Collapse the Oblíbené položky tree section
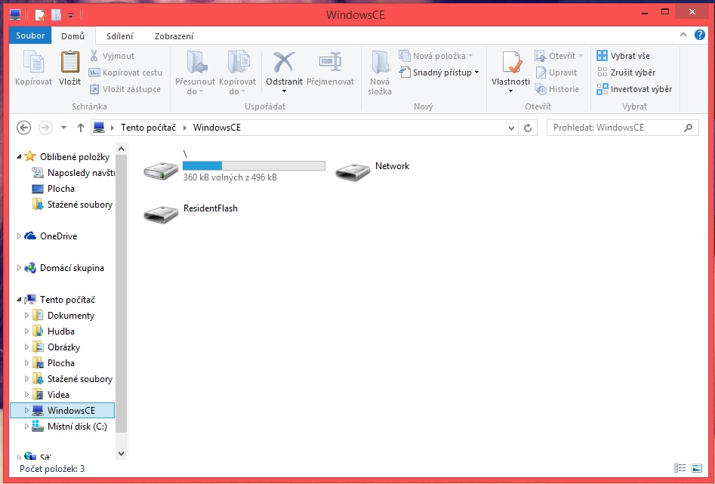The height and width of the screenshot is (484, 715). (19, 157)
